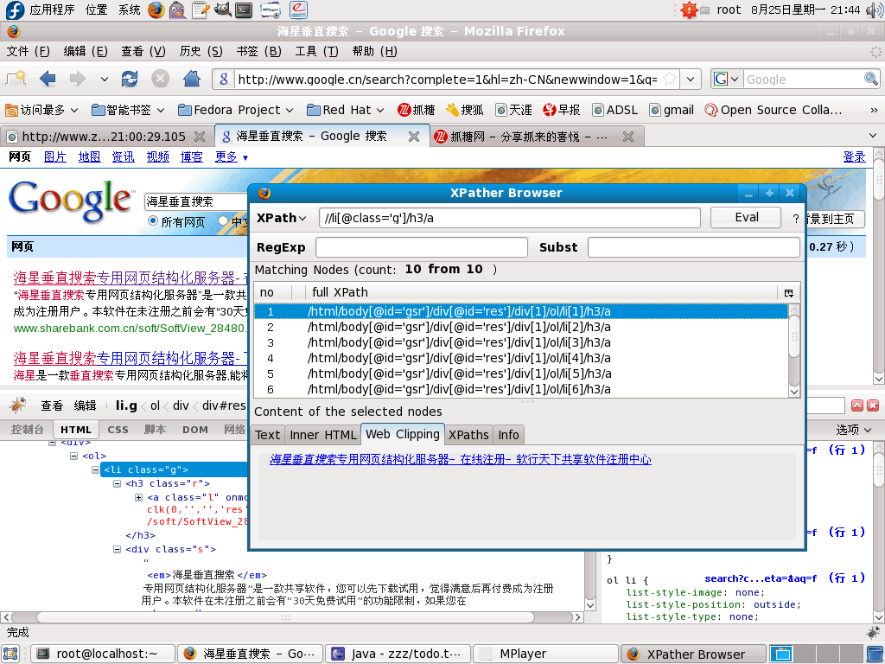Click the Eval button in XPather
Screen dimensions: 885x664
point(746,218)
